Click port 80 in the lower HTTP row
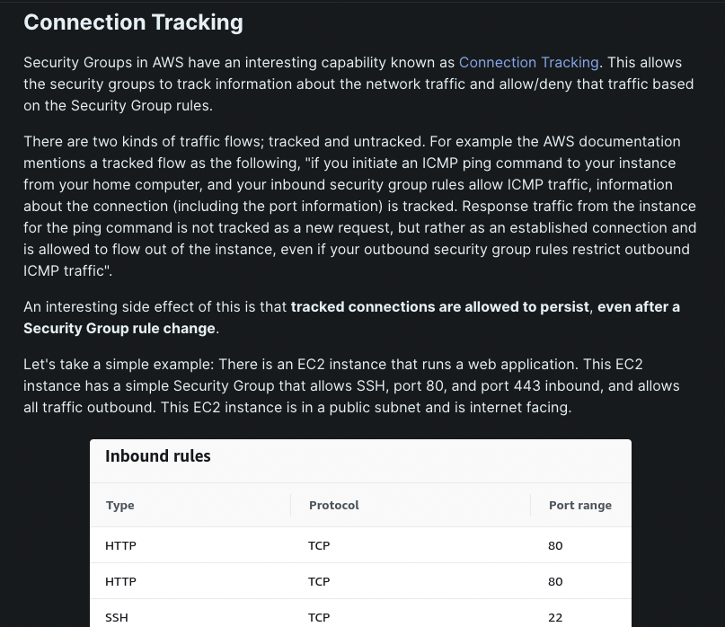 (x=555, y=582)
